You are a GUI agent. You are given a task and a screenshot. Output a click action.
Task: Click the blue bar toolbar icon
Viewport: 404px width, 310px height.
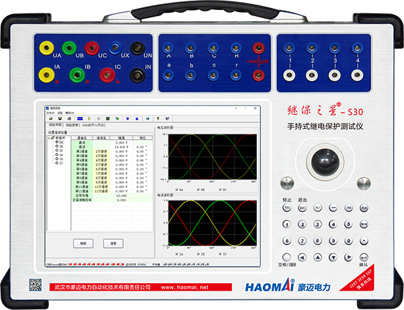(80, 119)
